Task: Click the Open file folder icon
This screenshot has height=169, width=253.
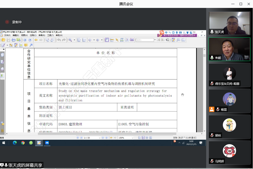Action: click(x=3, y=40)
